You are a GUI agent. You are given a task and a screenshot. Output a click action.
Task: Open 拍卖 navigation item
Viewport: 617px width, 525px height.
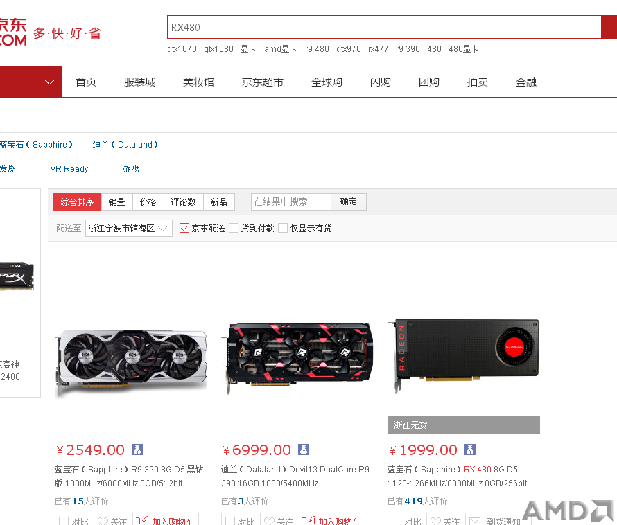point(478,82)
